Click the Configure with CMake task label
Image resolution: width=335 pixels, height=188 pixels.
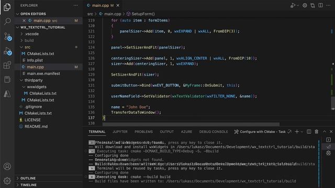263,132
